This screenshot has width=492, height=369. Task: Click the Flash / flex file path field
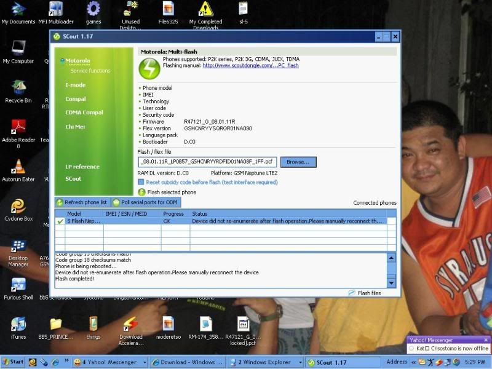[x=207, y=162]
